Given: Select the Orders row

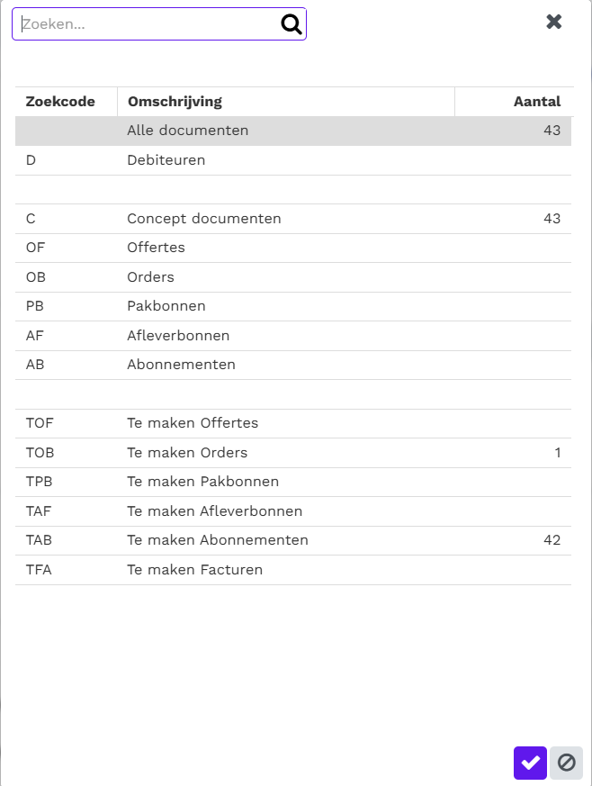Looking at the screenshot, I should tap(293, 277).
